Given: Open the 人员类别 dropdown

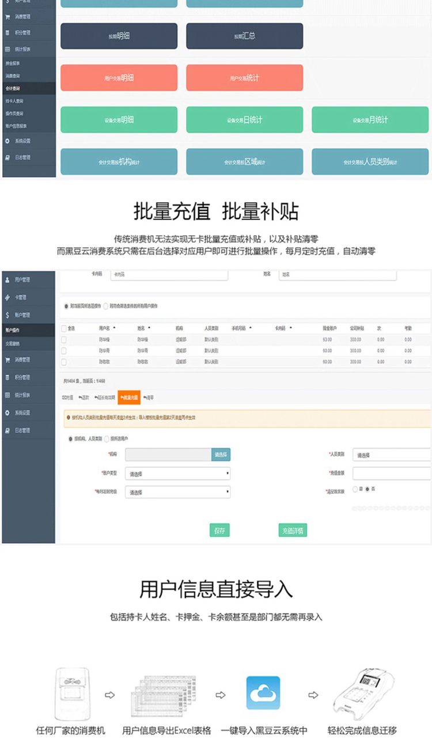Looking at the screenshot, I should (x=392, y=455).
